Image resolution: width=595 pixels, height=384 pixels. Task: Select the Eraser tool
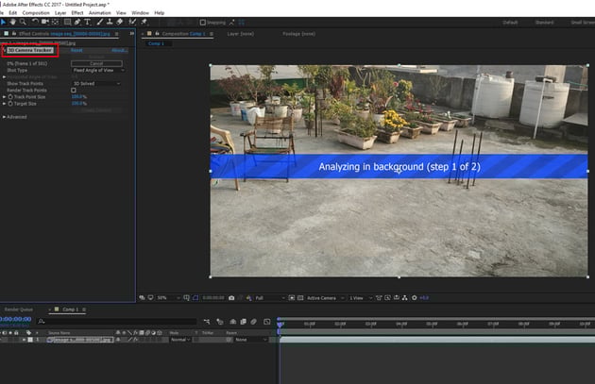point(120,22)
